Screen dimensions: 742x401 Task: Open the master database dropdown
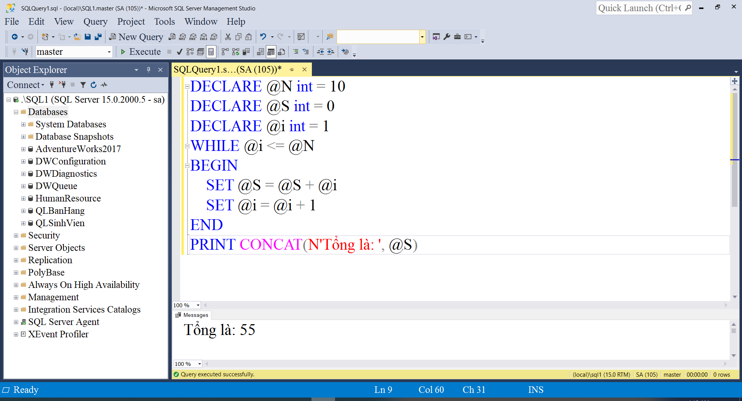click(109, 52)
